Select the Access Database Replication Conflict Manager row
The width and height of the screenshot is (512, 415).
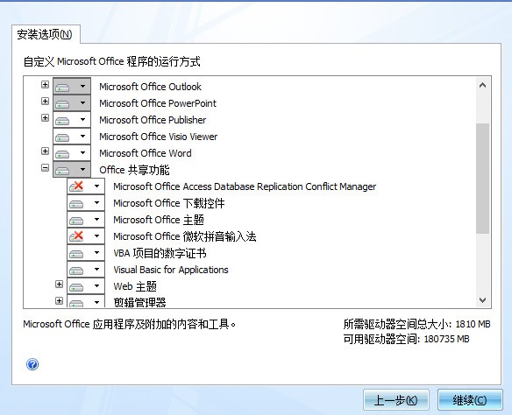point(245,186)
